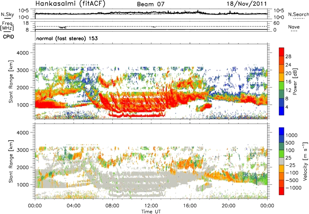
Task: Click the velocity colorbar blue top segment
Action: (282, 131)
